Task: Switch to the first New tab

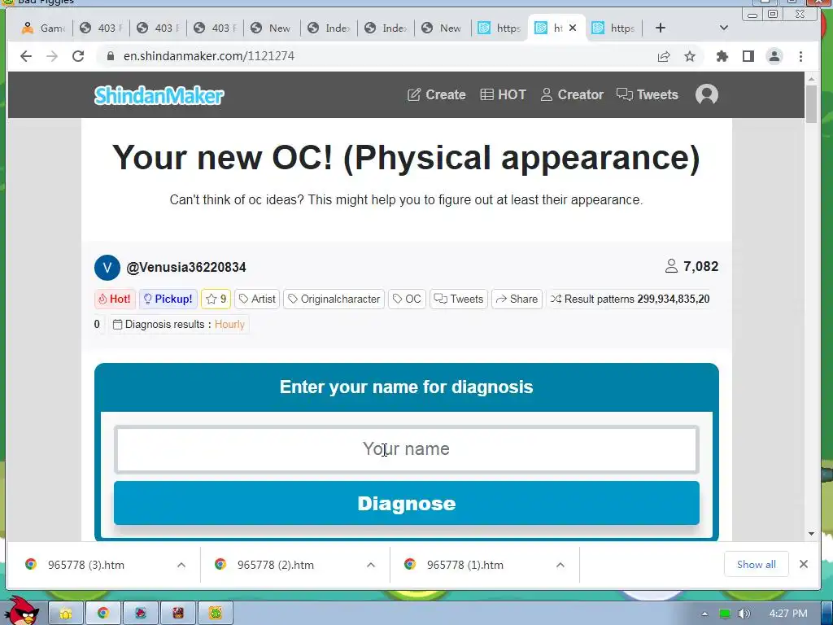Action: (271, 28)
